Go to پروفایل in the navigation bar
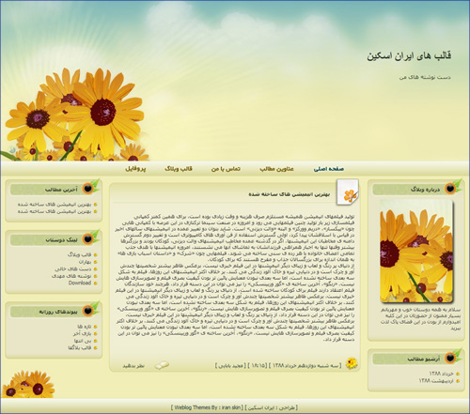Image resolution: width=470 pixels, height=414 pixels. pos(135,169)
